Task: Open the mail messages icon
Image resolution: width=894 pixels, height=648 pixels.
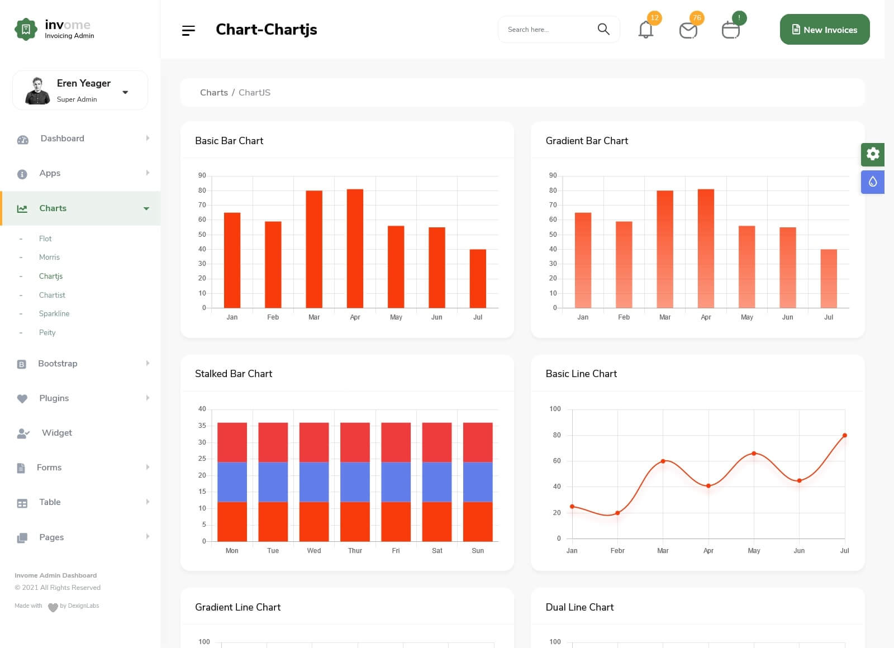Action: click(x=688, y=30)
